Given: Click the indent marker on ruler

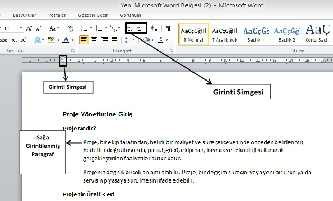Looking at the screenshot, I should pos(63,61).
